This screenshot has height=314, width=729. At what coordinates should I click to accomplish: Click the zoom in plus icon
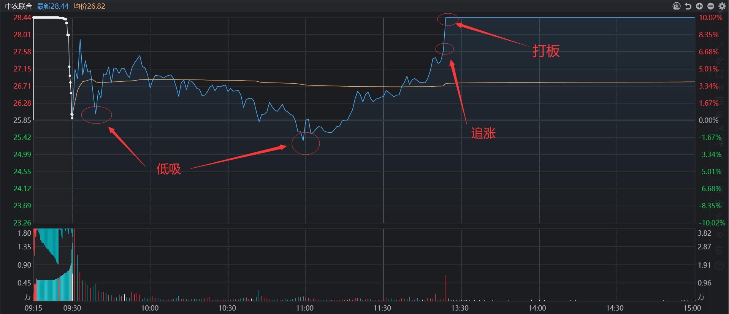click(x=699, y=6)
